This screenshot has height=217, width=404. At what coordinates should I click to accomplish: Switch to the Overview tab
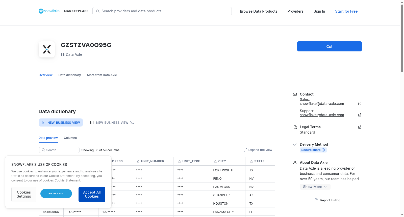coord(45,75)
